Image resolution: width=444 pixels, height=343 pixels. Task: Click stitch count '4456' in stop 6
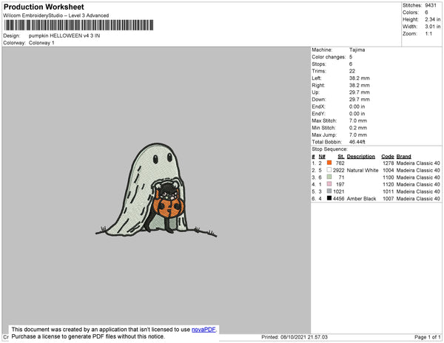339,199
